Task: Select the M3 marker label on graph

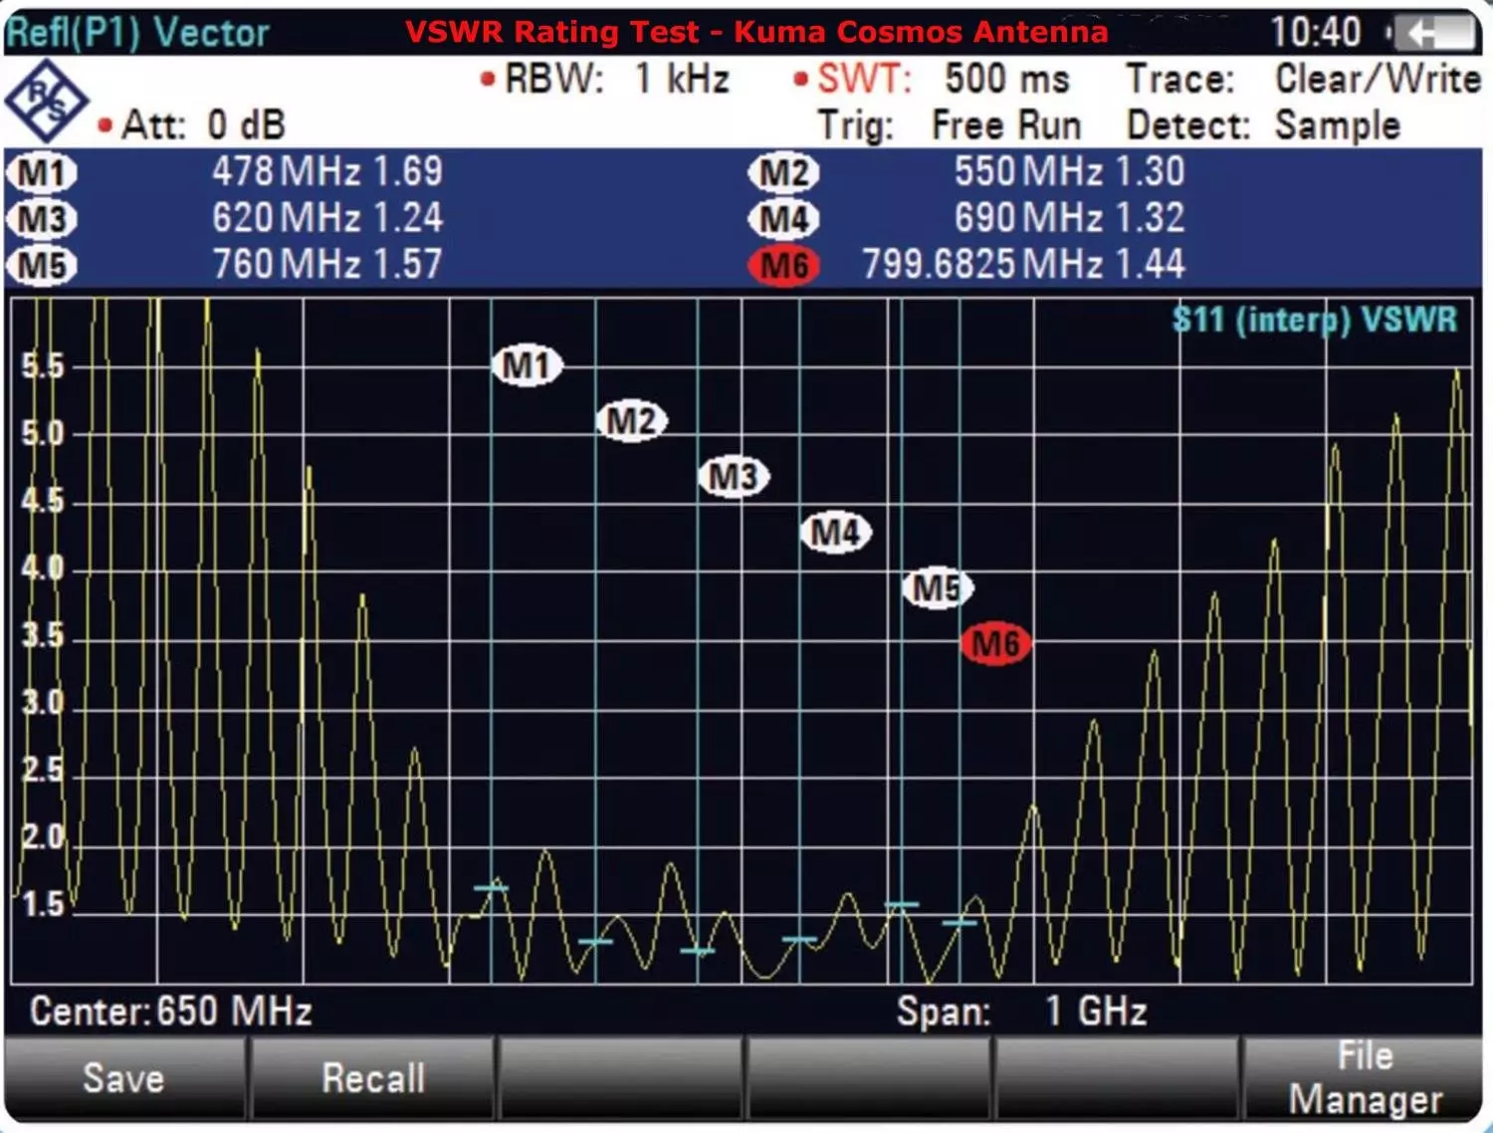Action: 734,477
